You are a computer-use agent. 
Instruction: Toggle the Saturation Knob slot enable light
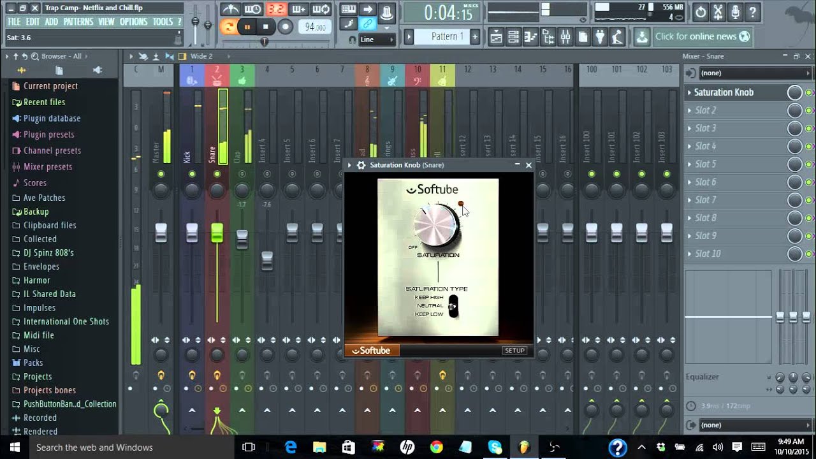(809, 93)
